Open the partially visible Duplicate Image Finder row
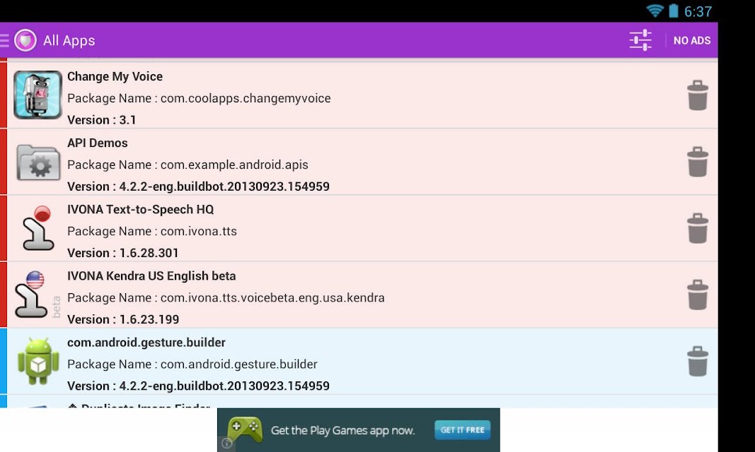755x452 pixels. (x=359, y=402)
